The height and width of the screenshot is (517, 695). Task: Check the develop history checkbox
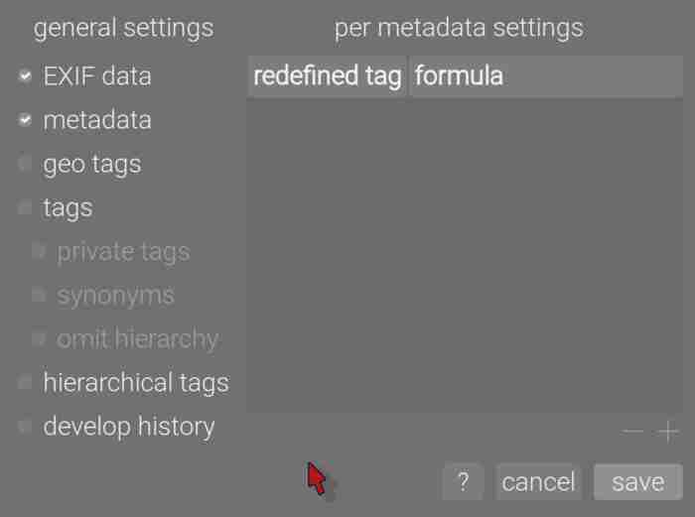coord(26,426)
